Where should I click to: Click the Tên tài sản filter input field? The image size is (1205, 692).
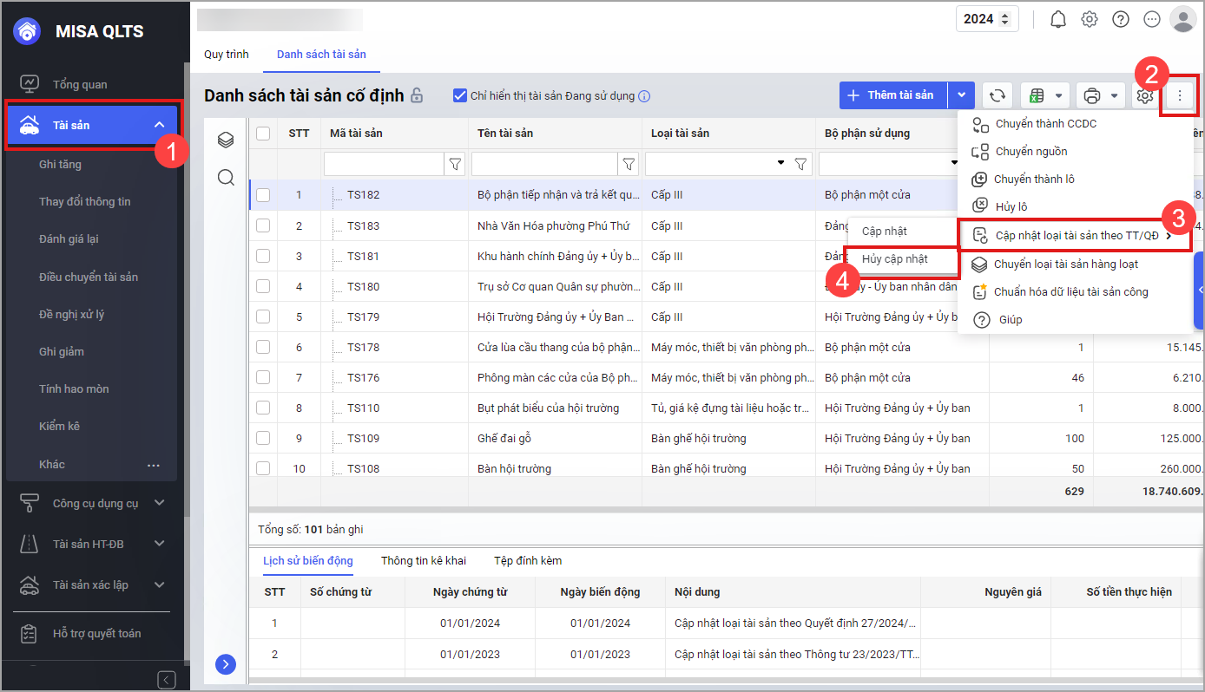543,163
